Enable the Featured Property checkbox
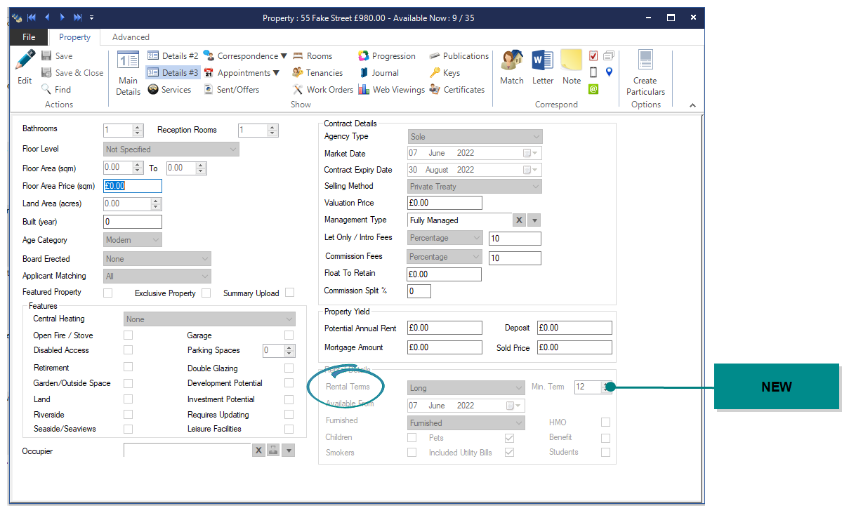The width and height of the screenshot is (849, 513). tap(108, 293)
